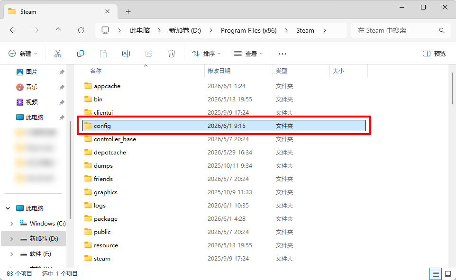Expand the Windows (C:) drive node
The image size is (456, 280).
(x=12, y=224)
